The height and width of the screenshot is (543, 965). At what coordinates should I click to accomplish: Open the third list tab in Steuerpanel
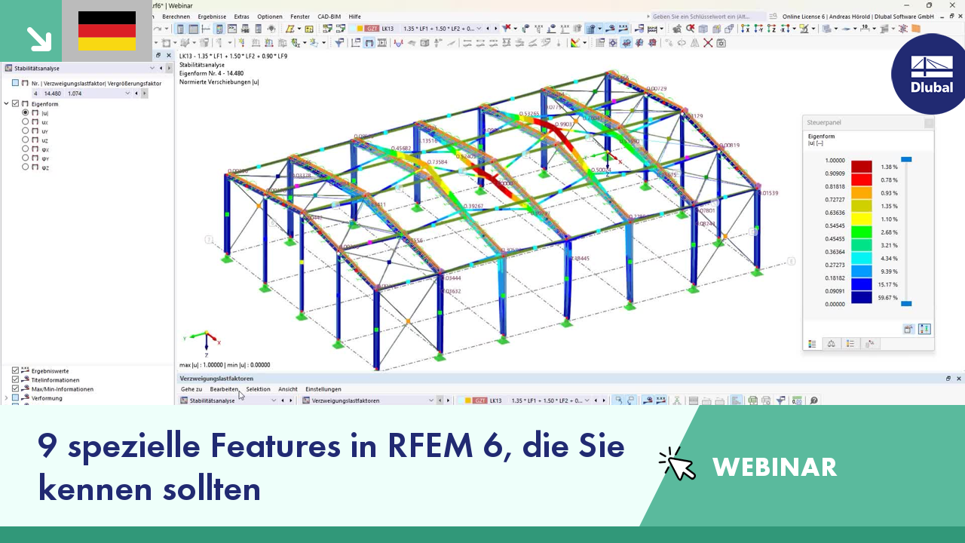click(x=850, y=344)
